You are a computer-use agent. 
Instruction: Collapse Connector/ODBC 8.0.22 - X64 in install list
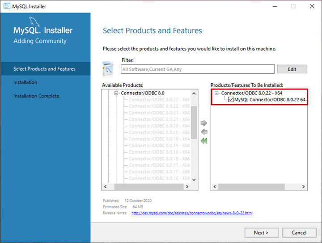(216, 93)
